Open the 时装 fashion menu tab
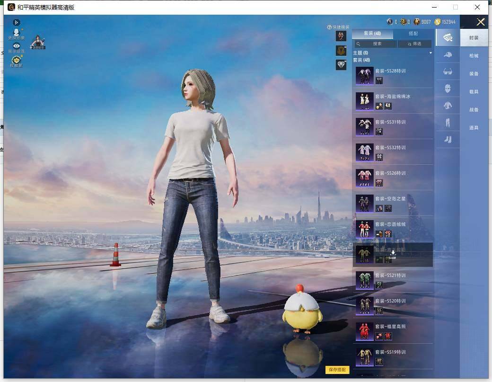This screenshot has height=382, width=492. pyautogui.click(x=474, y=38)
